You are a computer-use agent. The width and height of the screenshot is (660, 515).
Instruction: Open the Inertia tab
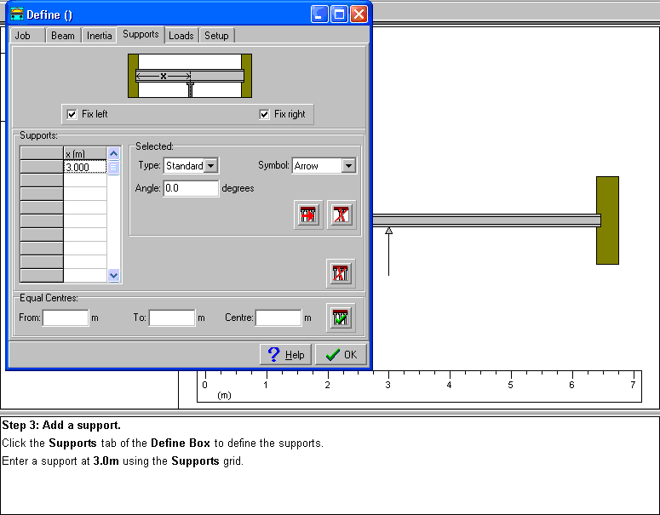tap(99, 36)
